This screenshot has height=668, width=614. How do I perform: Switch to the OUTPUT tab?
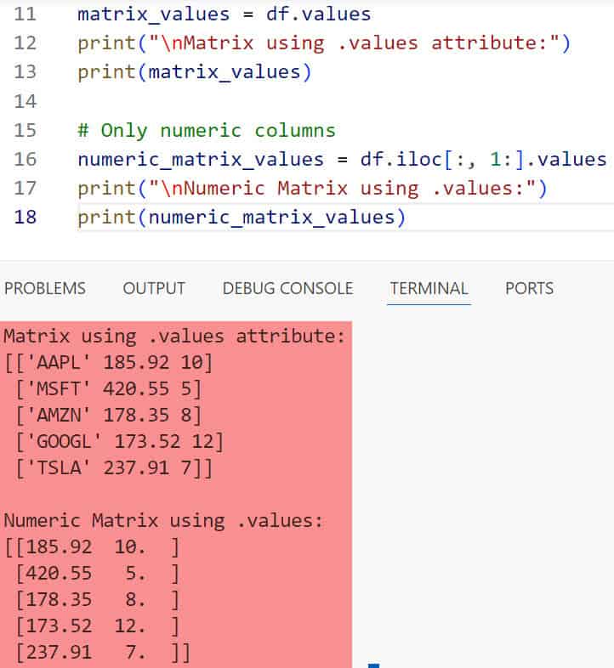[154, 288]
